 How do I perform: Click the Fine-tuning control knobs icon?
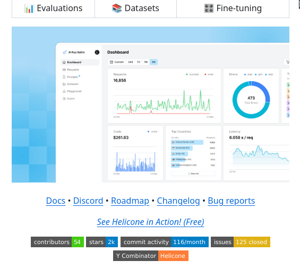point(209,8)
